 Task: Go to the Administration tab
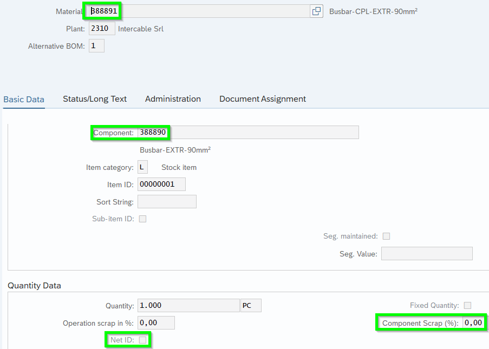pos(173,99)
